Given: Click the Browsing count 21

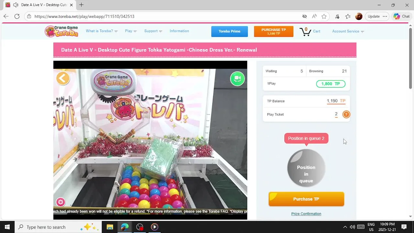Looking at the screenshot, I should (344, 71).
